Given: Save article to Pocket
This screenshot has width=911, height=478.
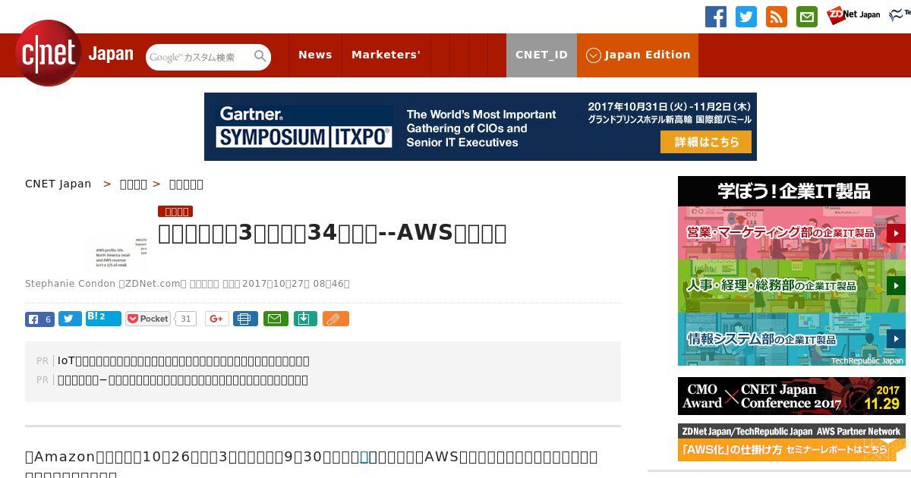Looking at the screenshot, I should pos(149,319).
